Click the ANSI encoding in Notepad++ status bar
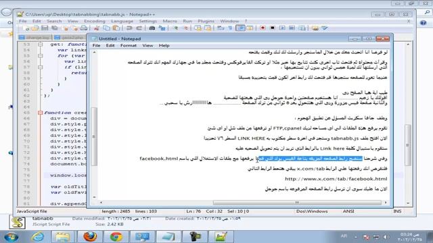Viewport: 433px width, 243px height. coord(348,211)
